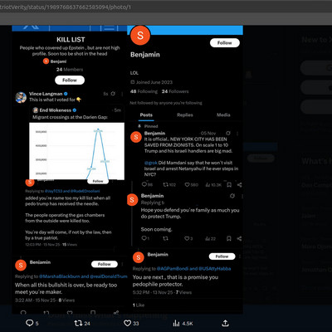Open the share upload icon in the bottom bar

coord(225,323)
